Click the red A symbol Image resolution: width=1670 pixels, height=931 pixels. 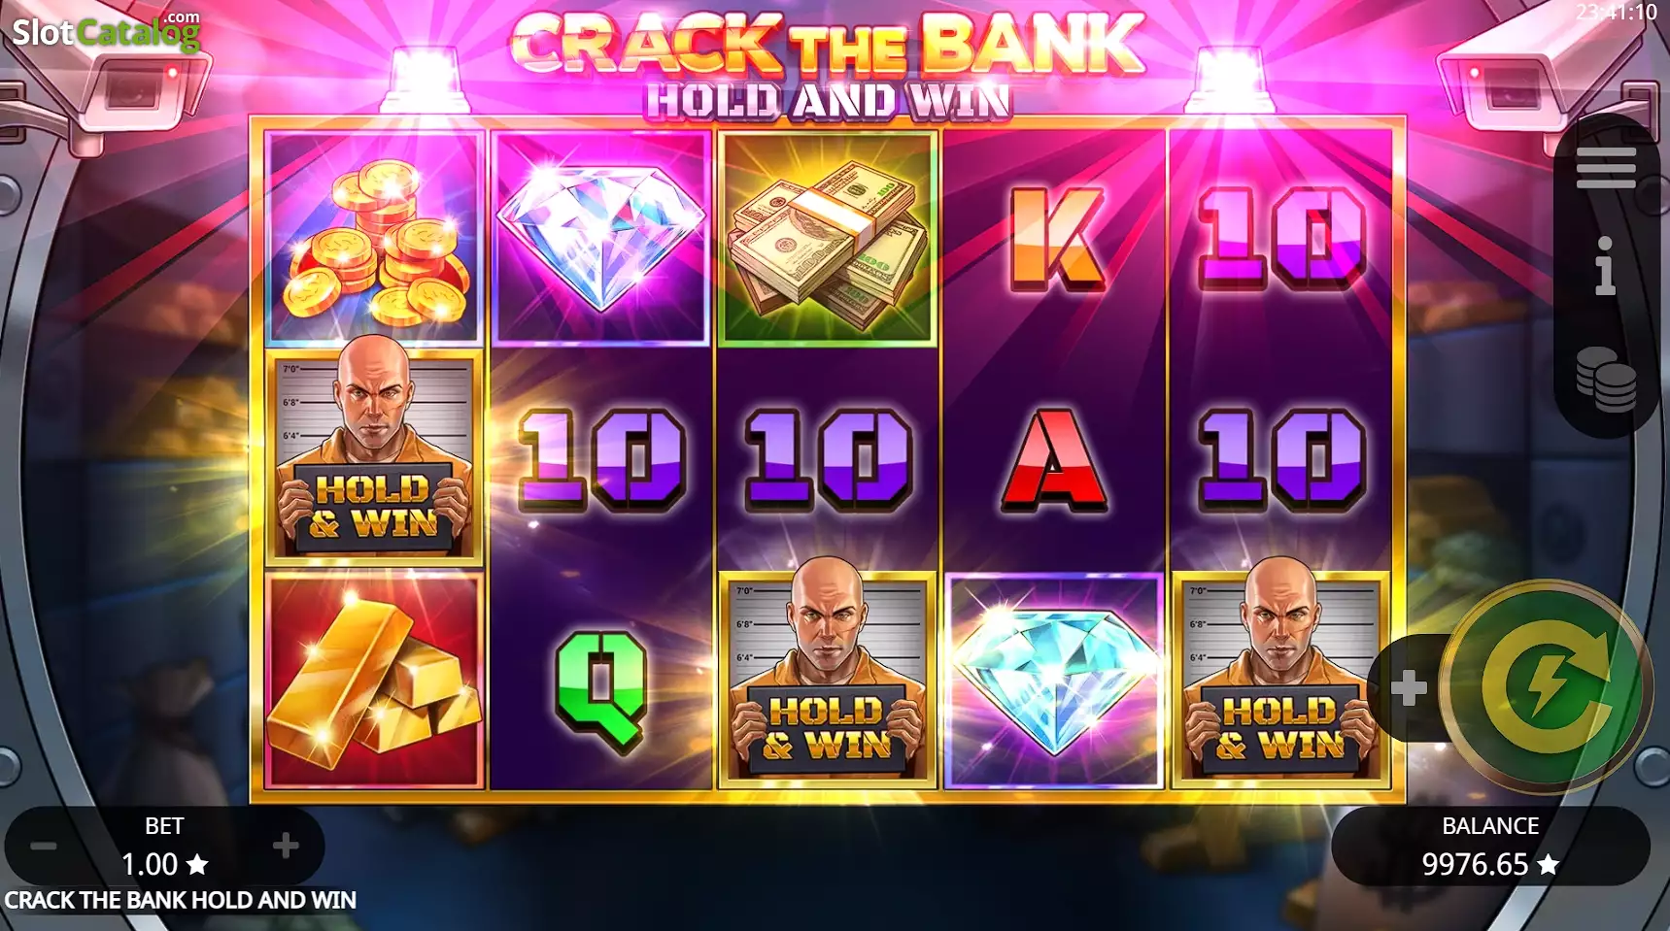[1054, 458]
